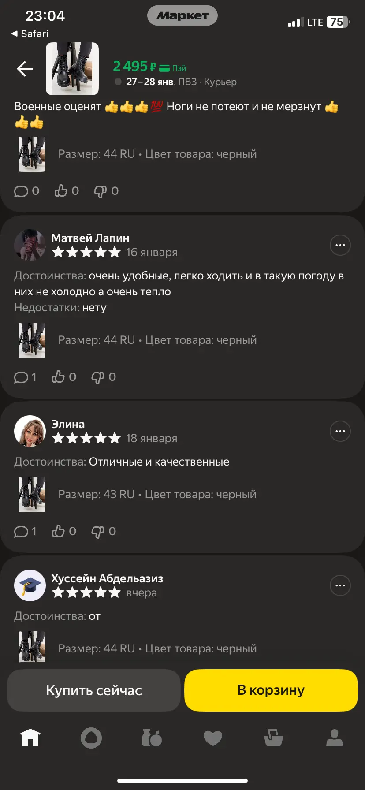Like Матвей Лапин's review with thumbs up

click(x=64, y=377)
